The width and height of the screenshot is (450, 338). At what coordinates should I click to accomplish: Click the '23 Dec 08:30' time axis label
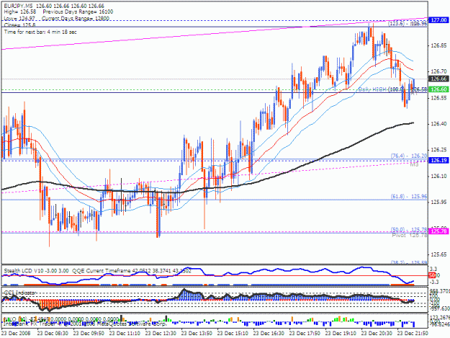point(53,334)
